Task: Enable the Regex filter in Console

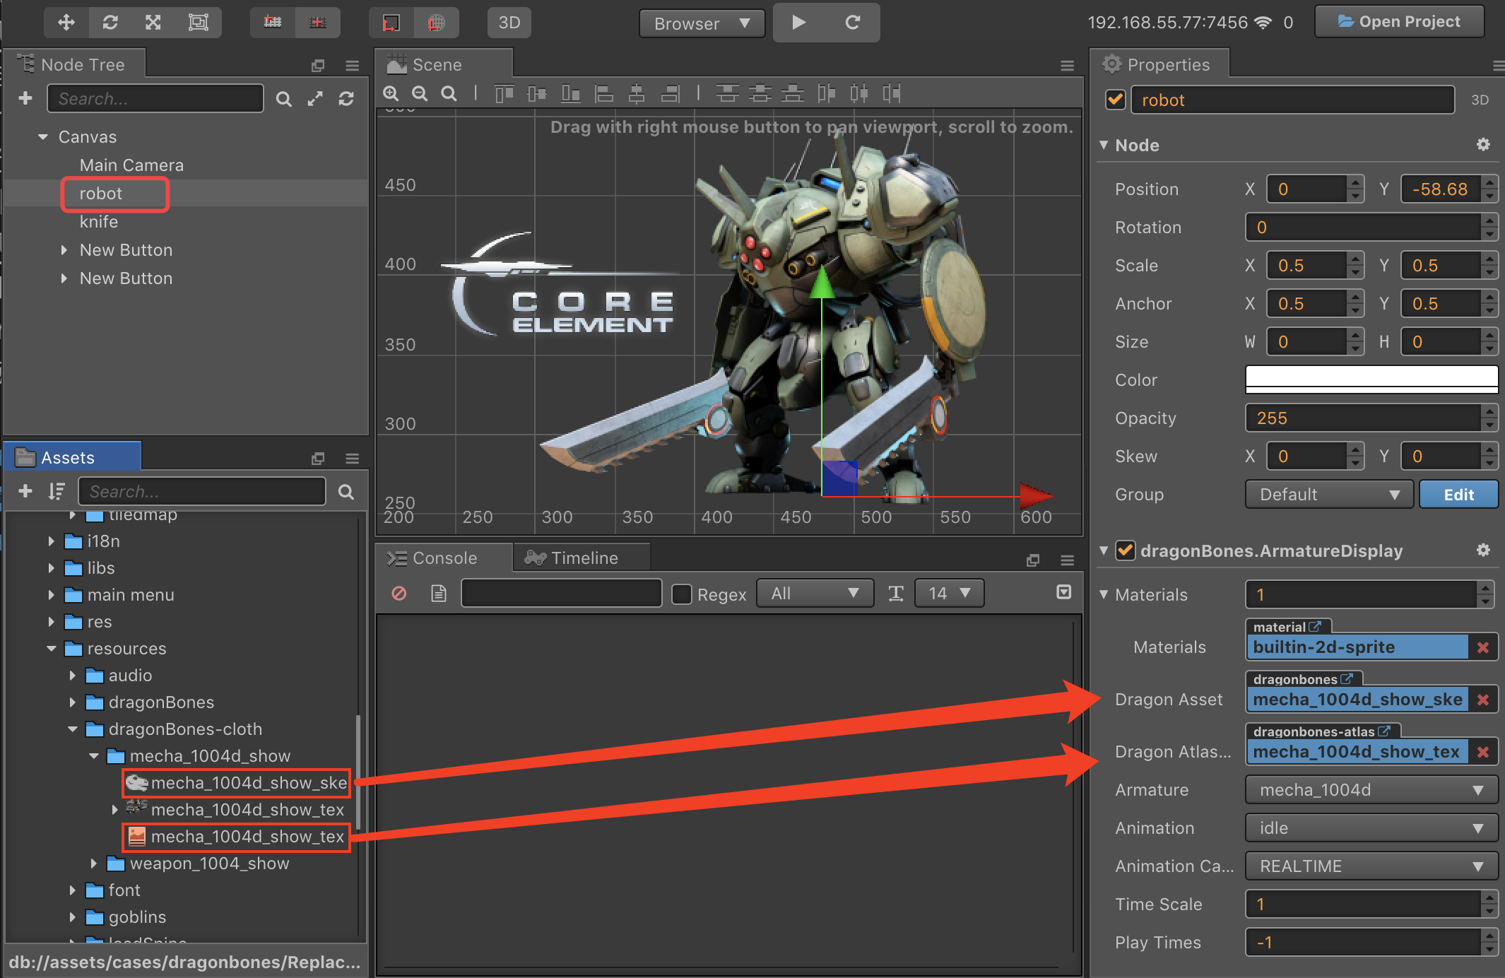Action: (x=683, y=594)
